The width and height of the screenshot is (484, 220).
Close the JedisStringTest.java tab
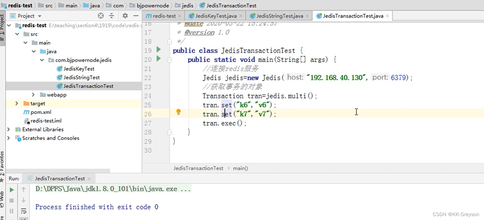tap(307, 16)
